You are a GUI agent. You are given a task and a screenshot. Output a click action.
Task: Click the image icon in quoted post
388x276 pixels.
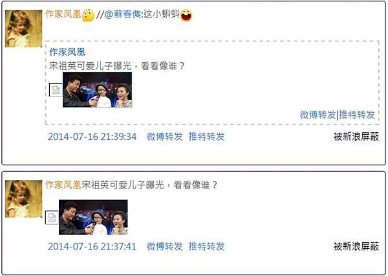56,90
